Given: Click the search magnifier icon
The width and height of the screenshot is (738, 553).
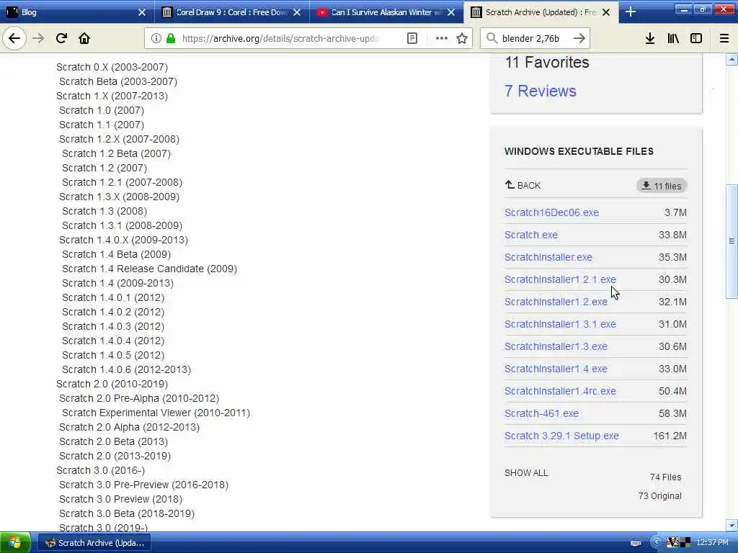Looking at the screenshot, I should tap(492, 39).
